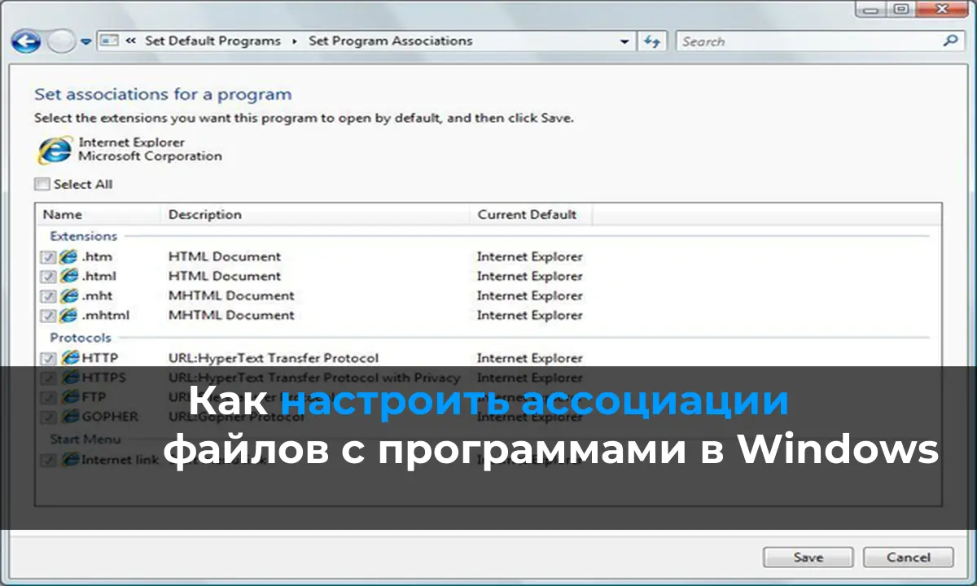Viewport: 977px width, 586px height.
Task: Toggle the FTP protocol checkbox
Action: coord(48,397)
